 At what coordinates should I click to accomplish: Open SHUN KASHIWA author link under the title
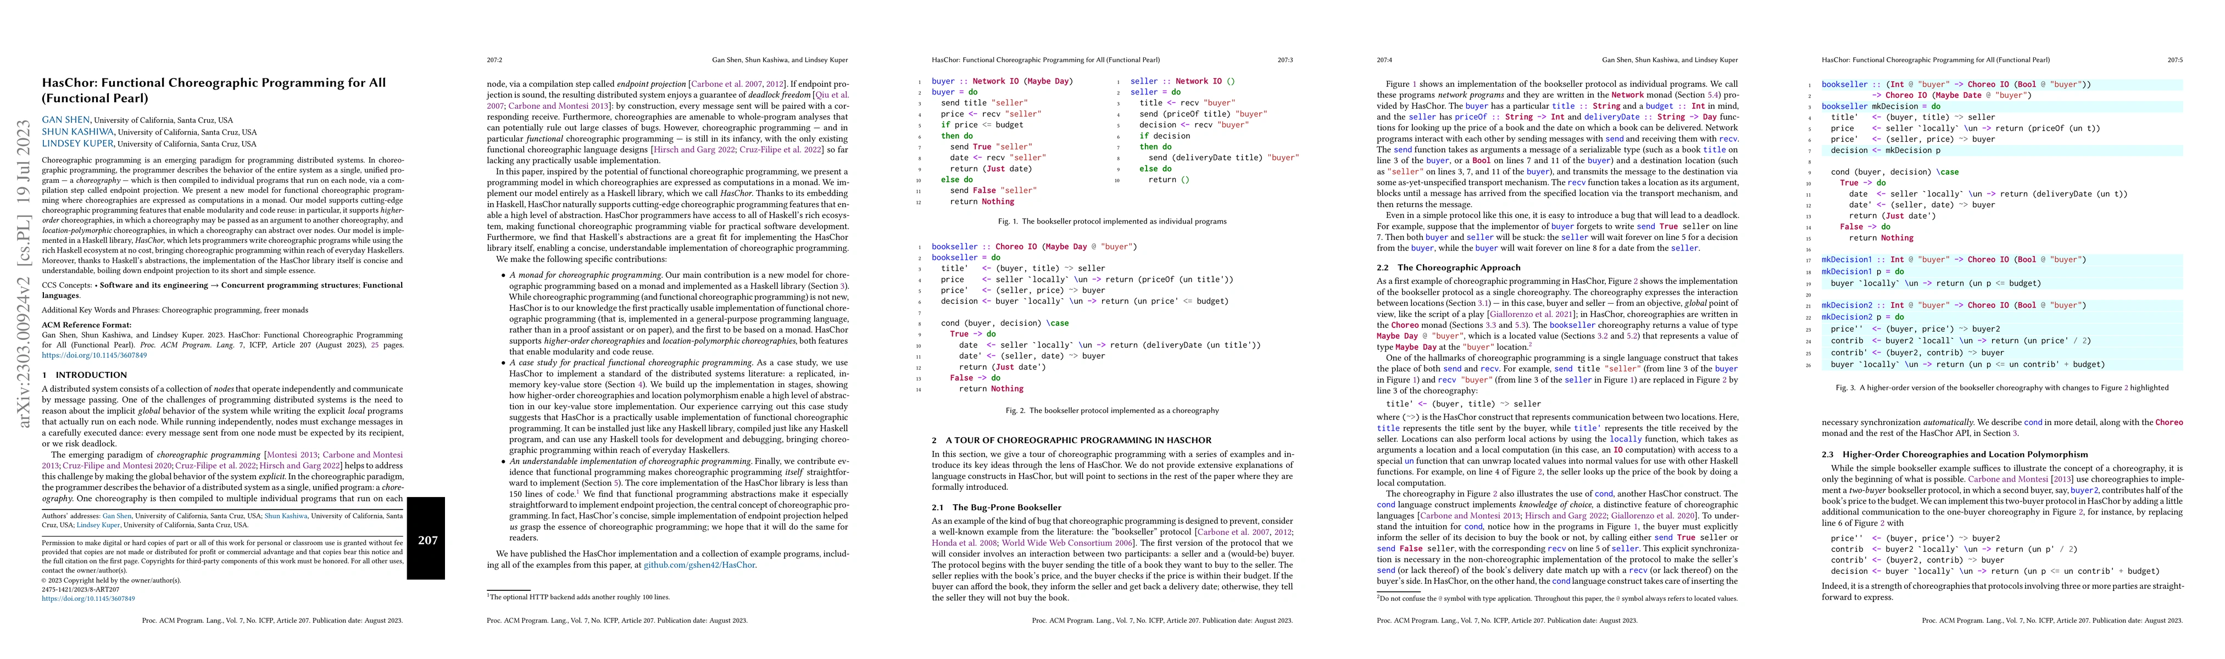(77, 132)
